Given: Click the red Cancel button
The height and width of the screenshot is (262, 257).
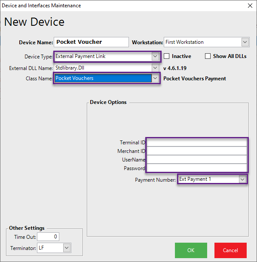Looking at the screenshot, I should [x=230, y=250].
